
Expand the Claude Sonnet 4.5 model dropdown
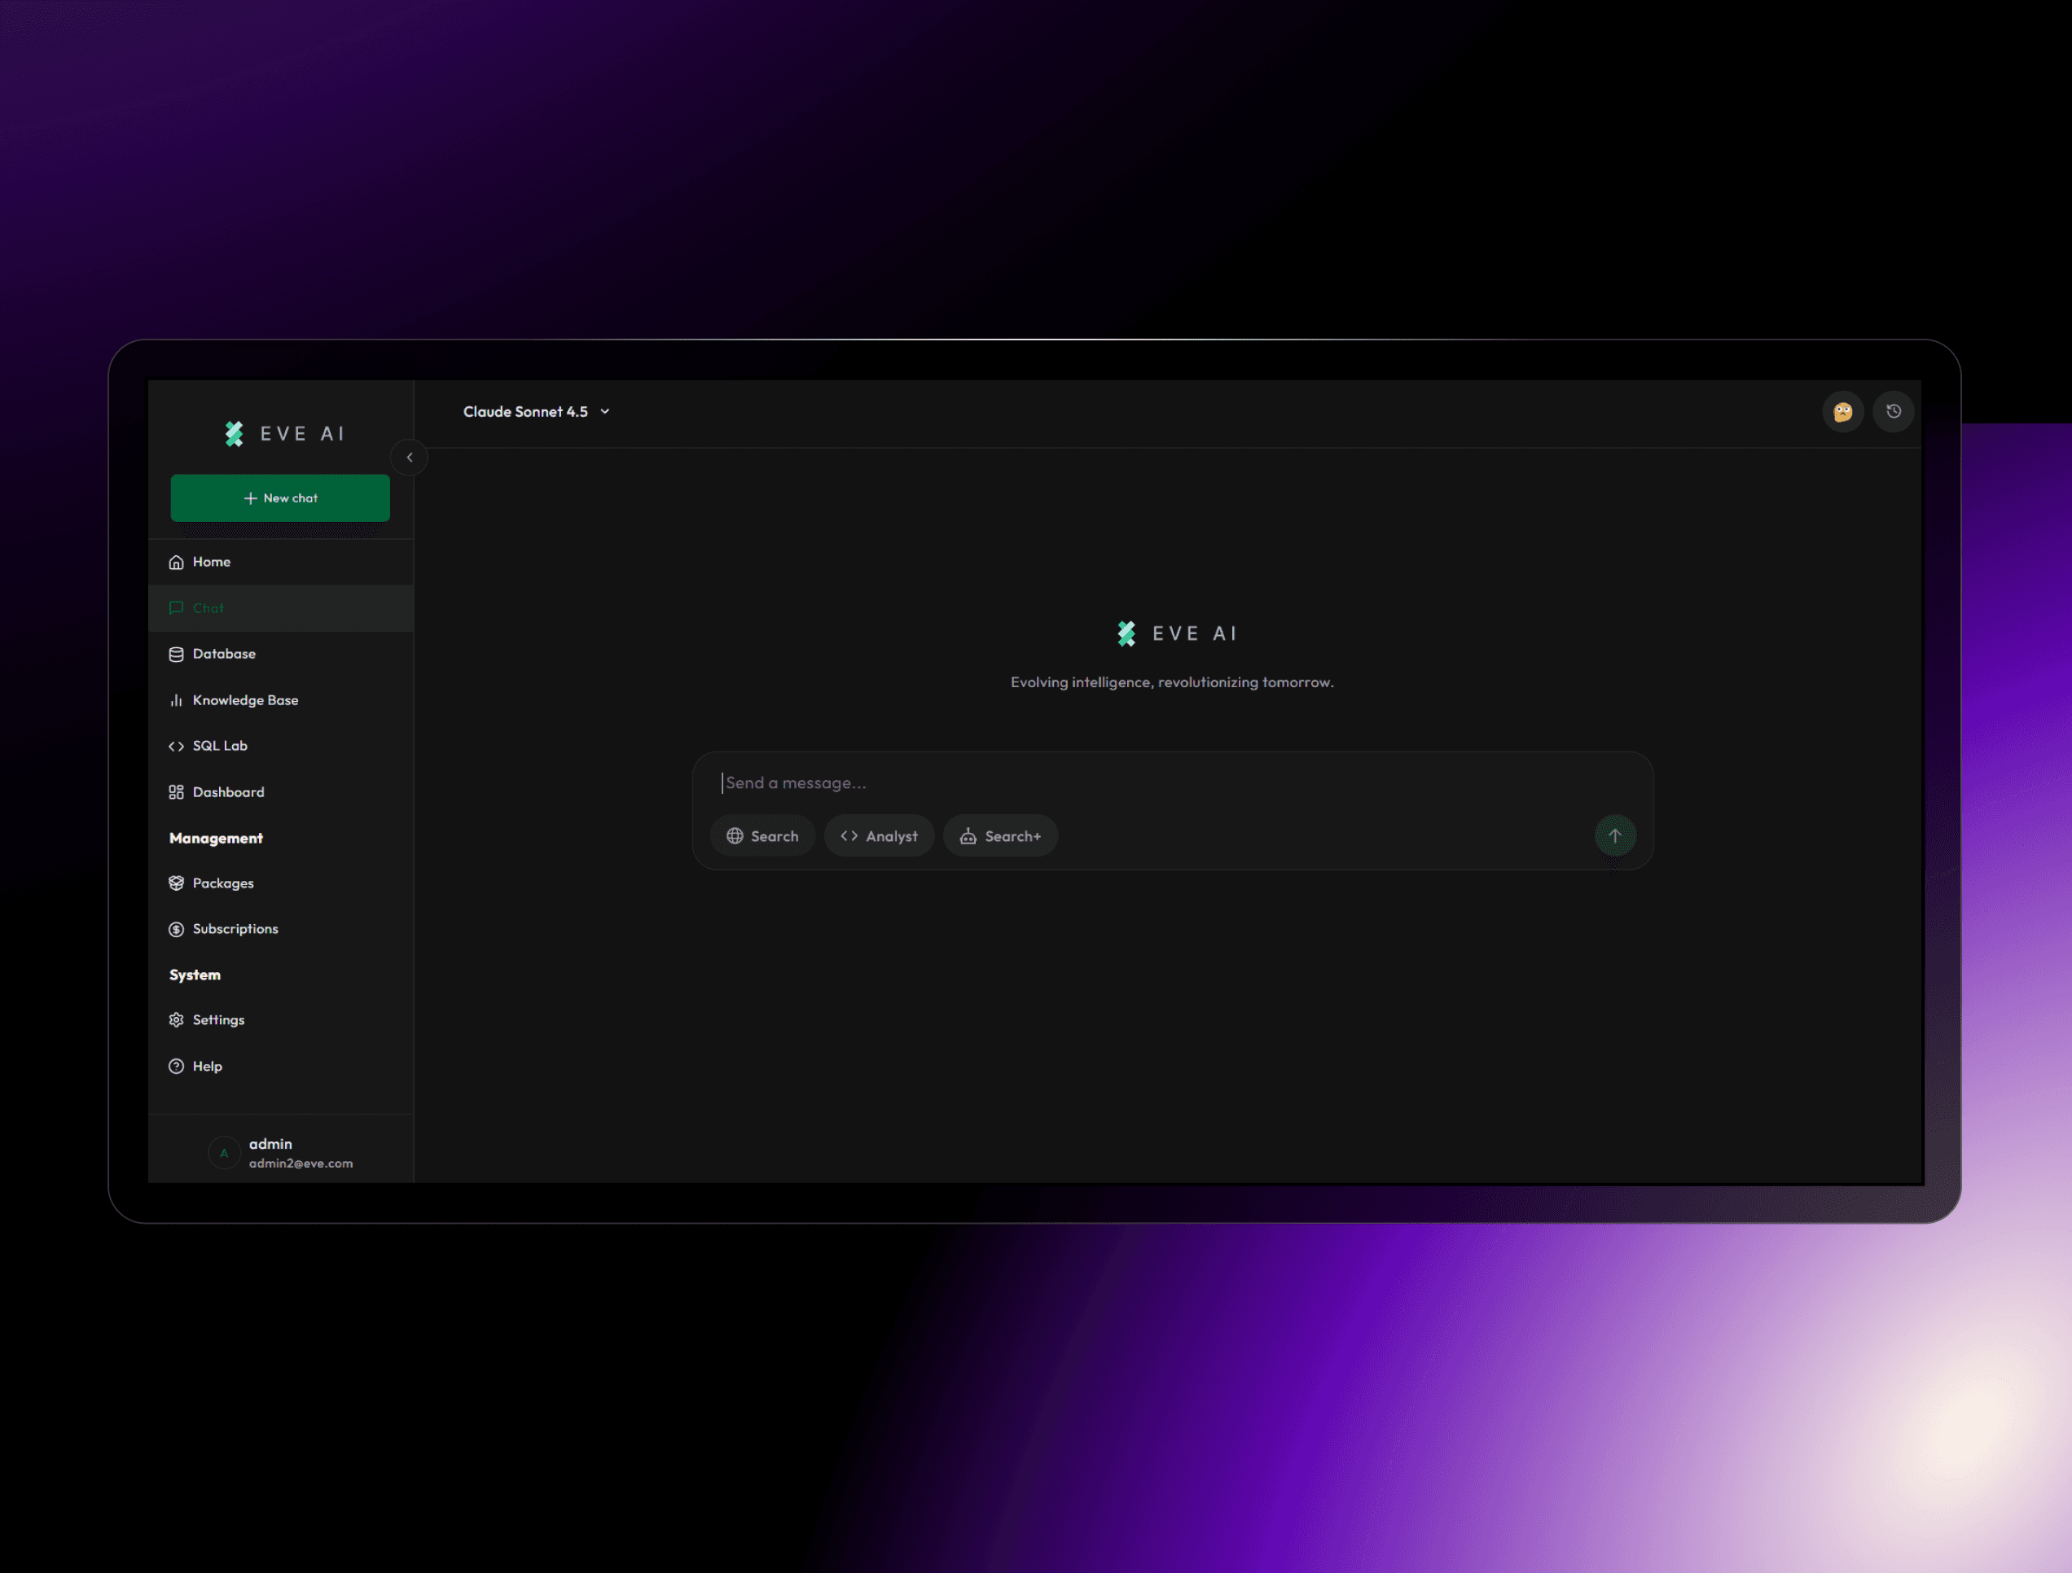(537, 412)
